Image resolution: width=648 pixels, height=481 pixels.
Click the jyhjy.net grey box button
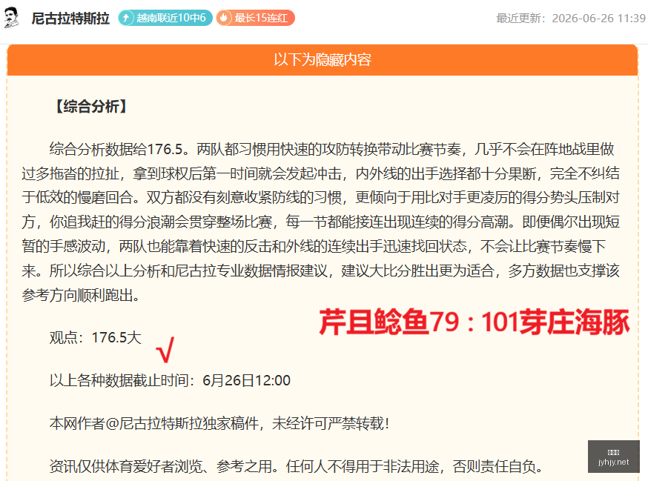pos(614,457)
